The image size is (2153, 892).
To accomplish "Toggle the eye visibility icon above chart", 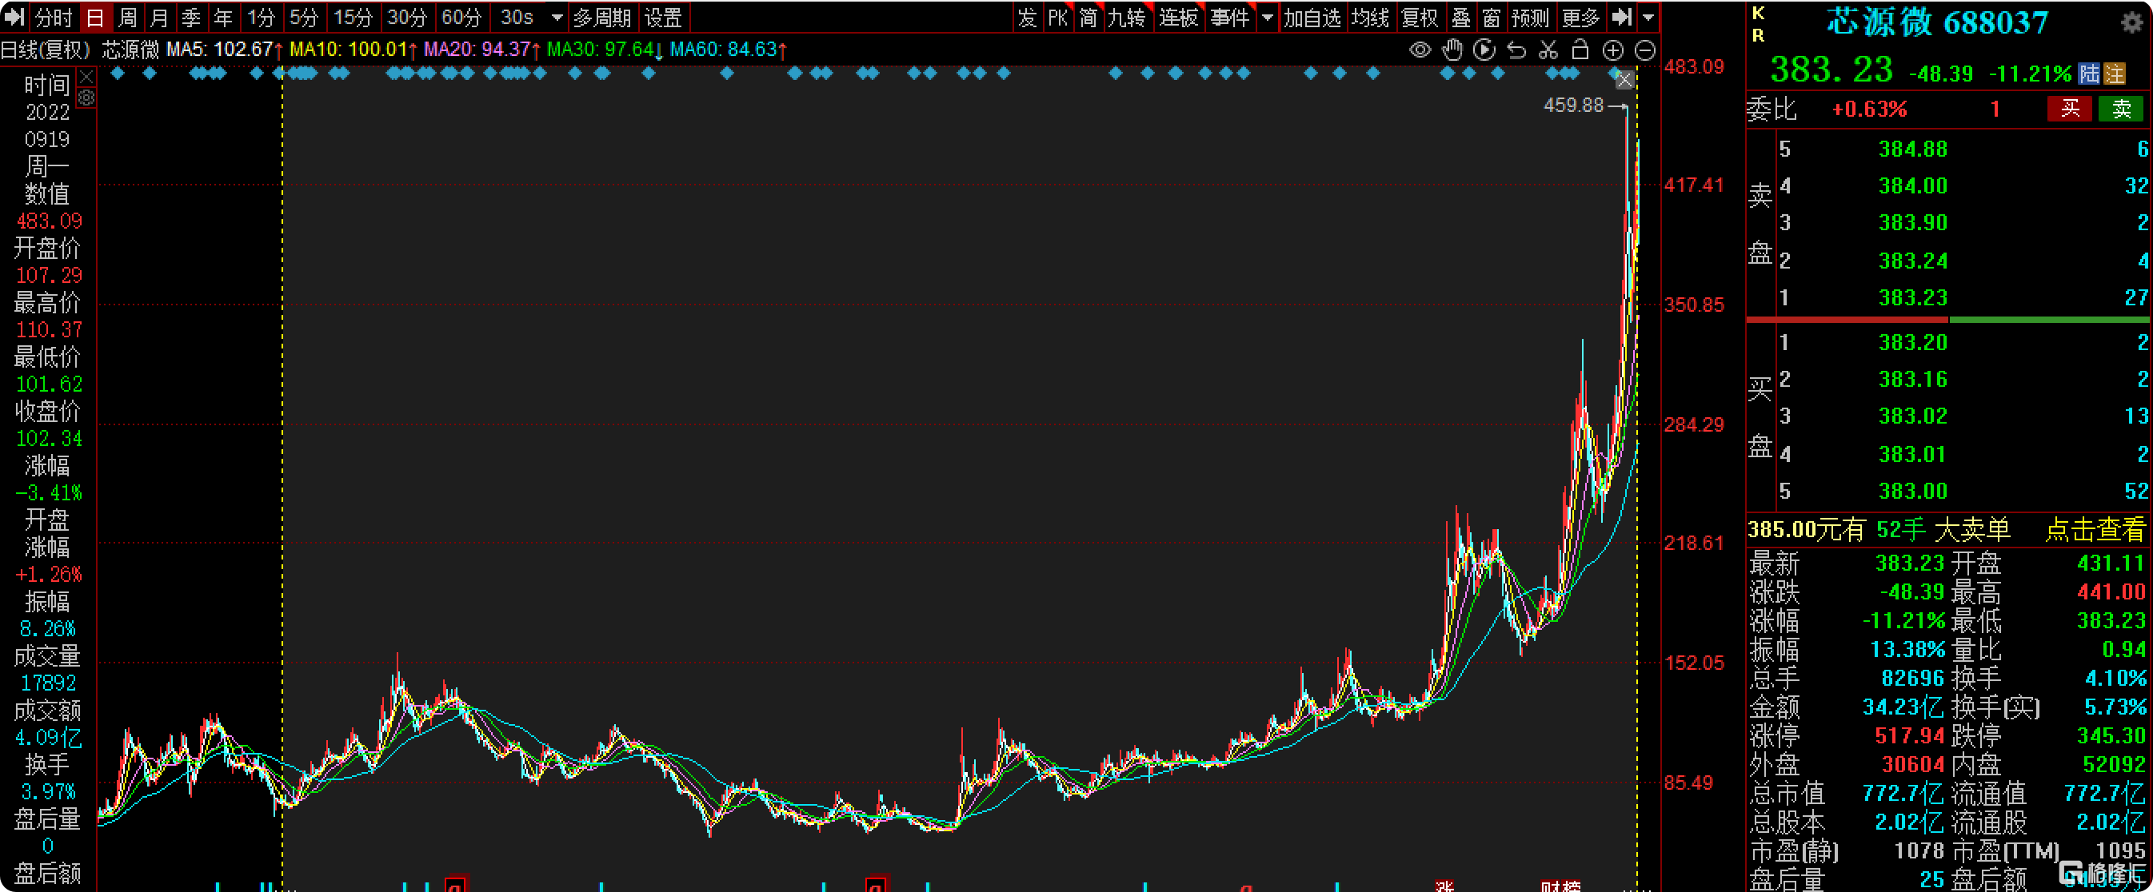I will (1420, 50).
